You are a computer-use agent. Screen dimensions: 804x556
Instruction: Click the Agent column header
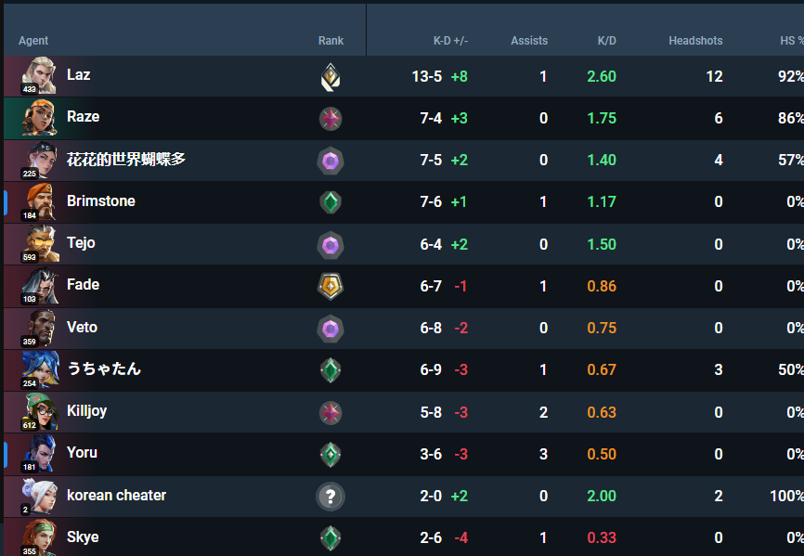click(33, 41)
